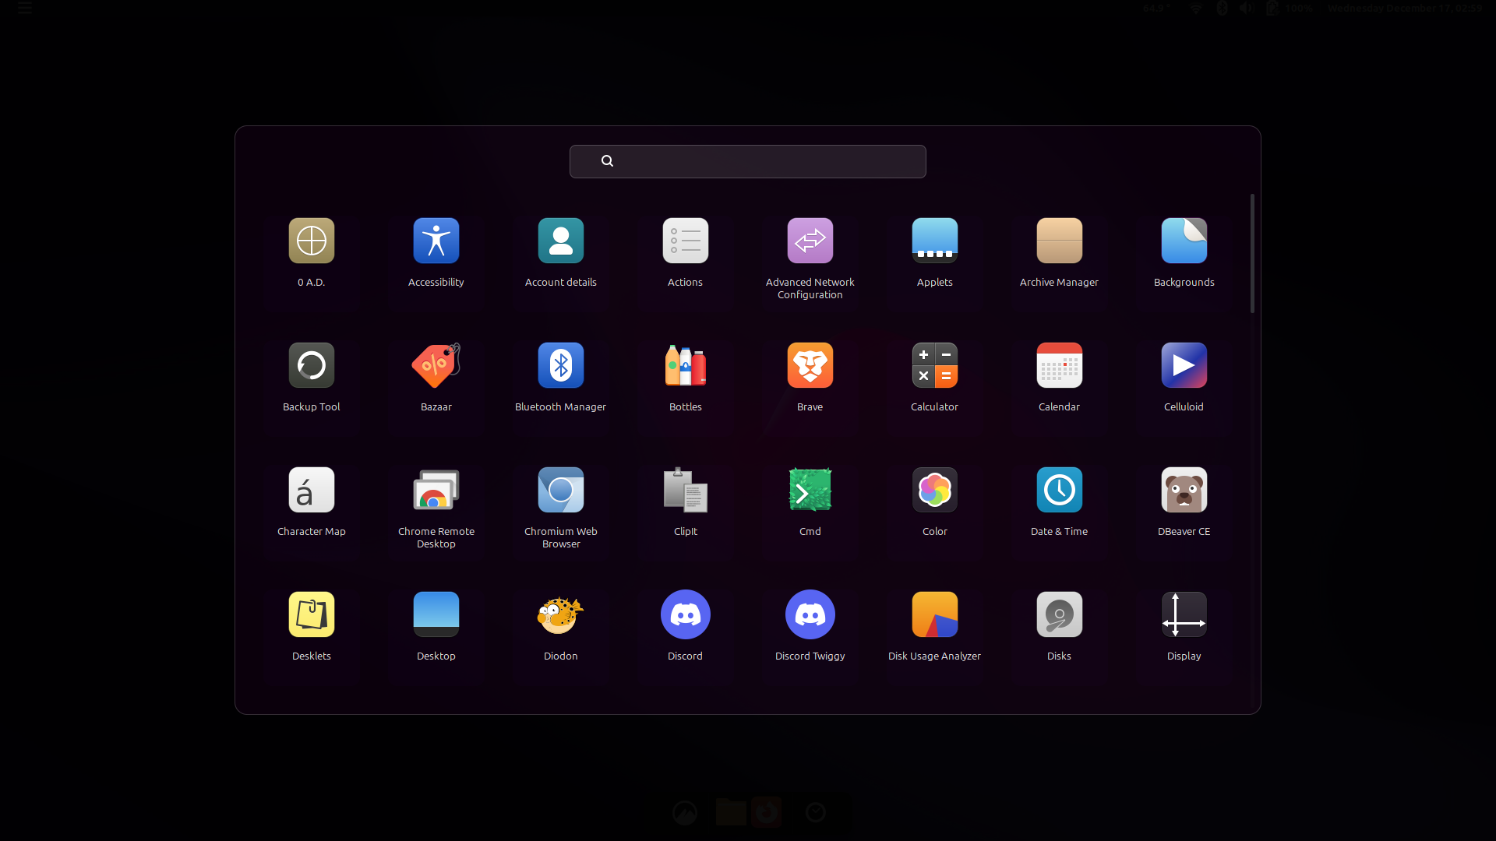This screenshot has width=1496, height=841.
Task: Open the Calculator app
Action: (x=934, y=366)
